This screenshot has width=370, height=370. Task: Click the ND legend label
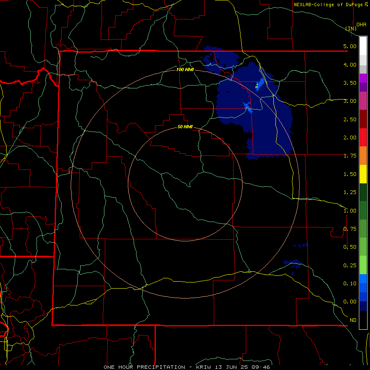click(x=353, y=320)
